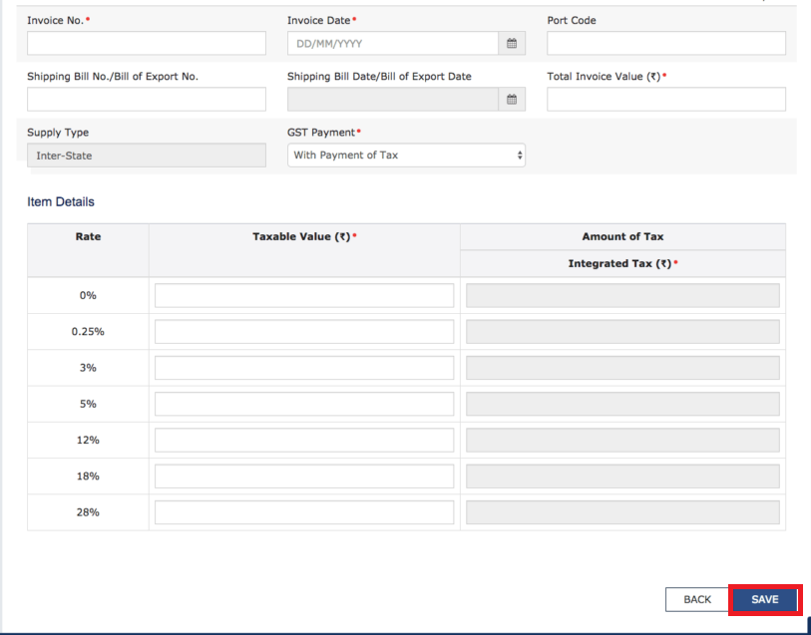This screenshot has height=635, width=811.
Task: Click the SAVE button
Action: 764,599
